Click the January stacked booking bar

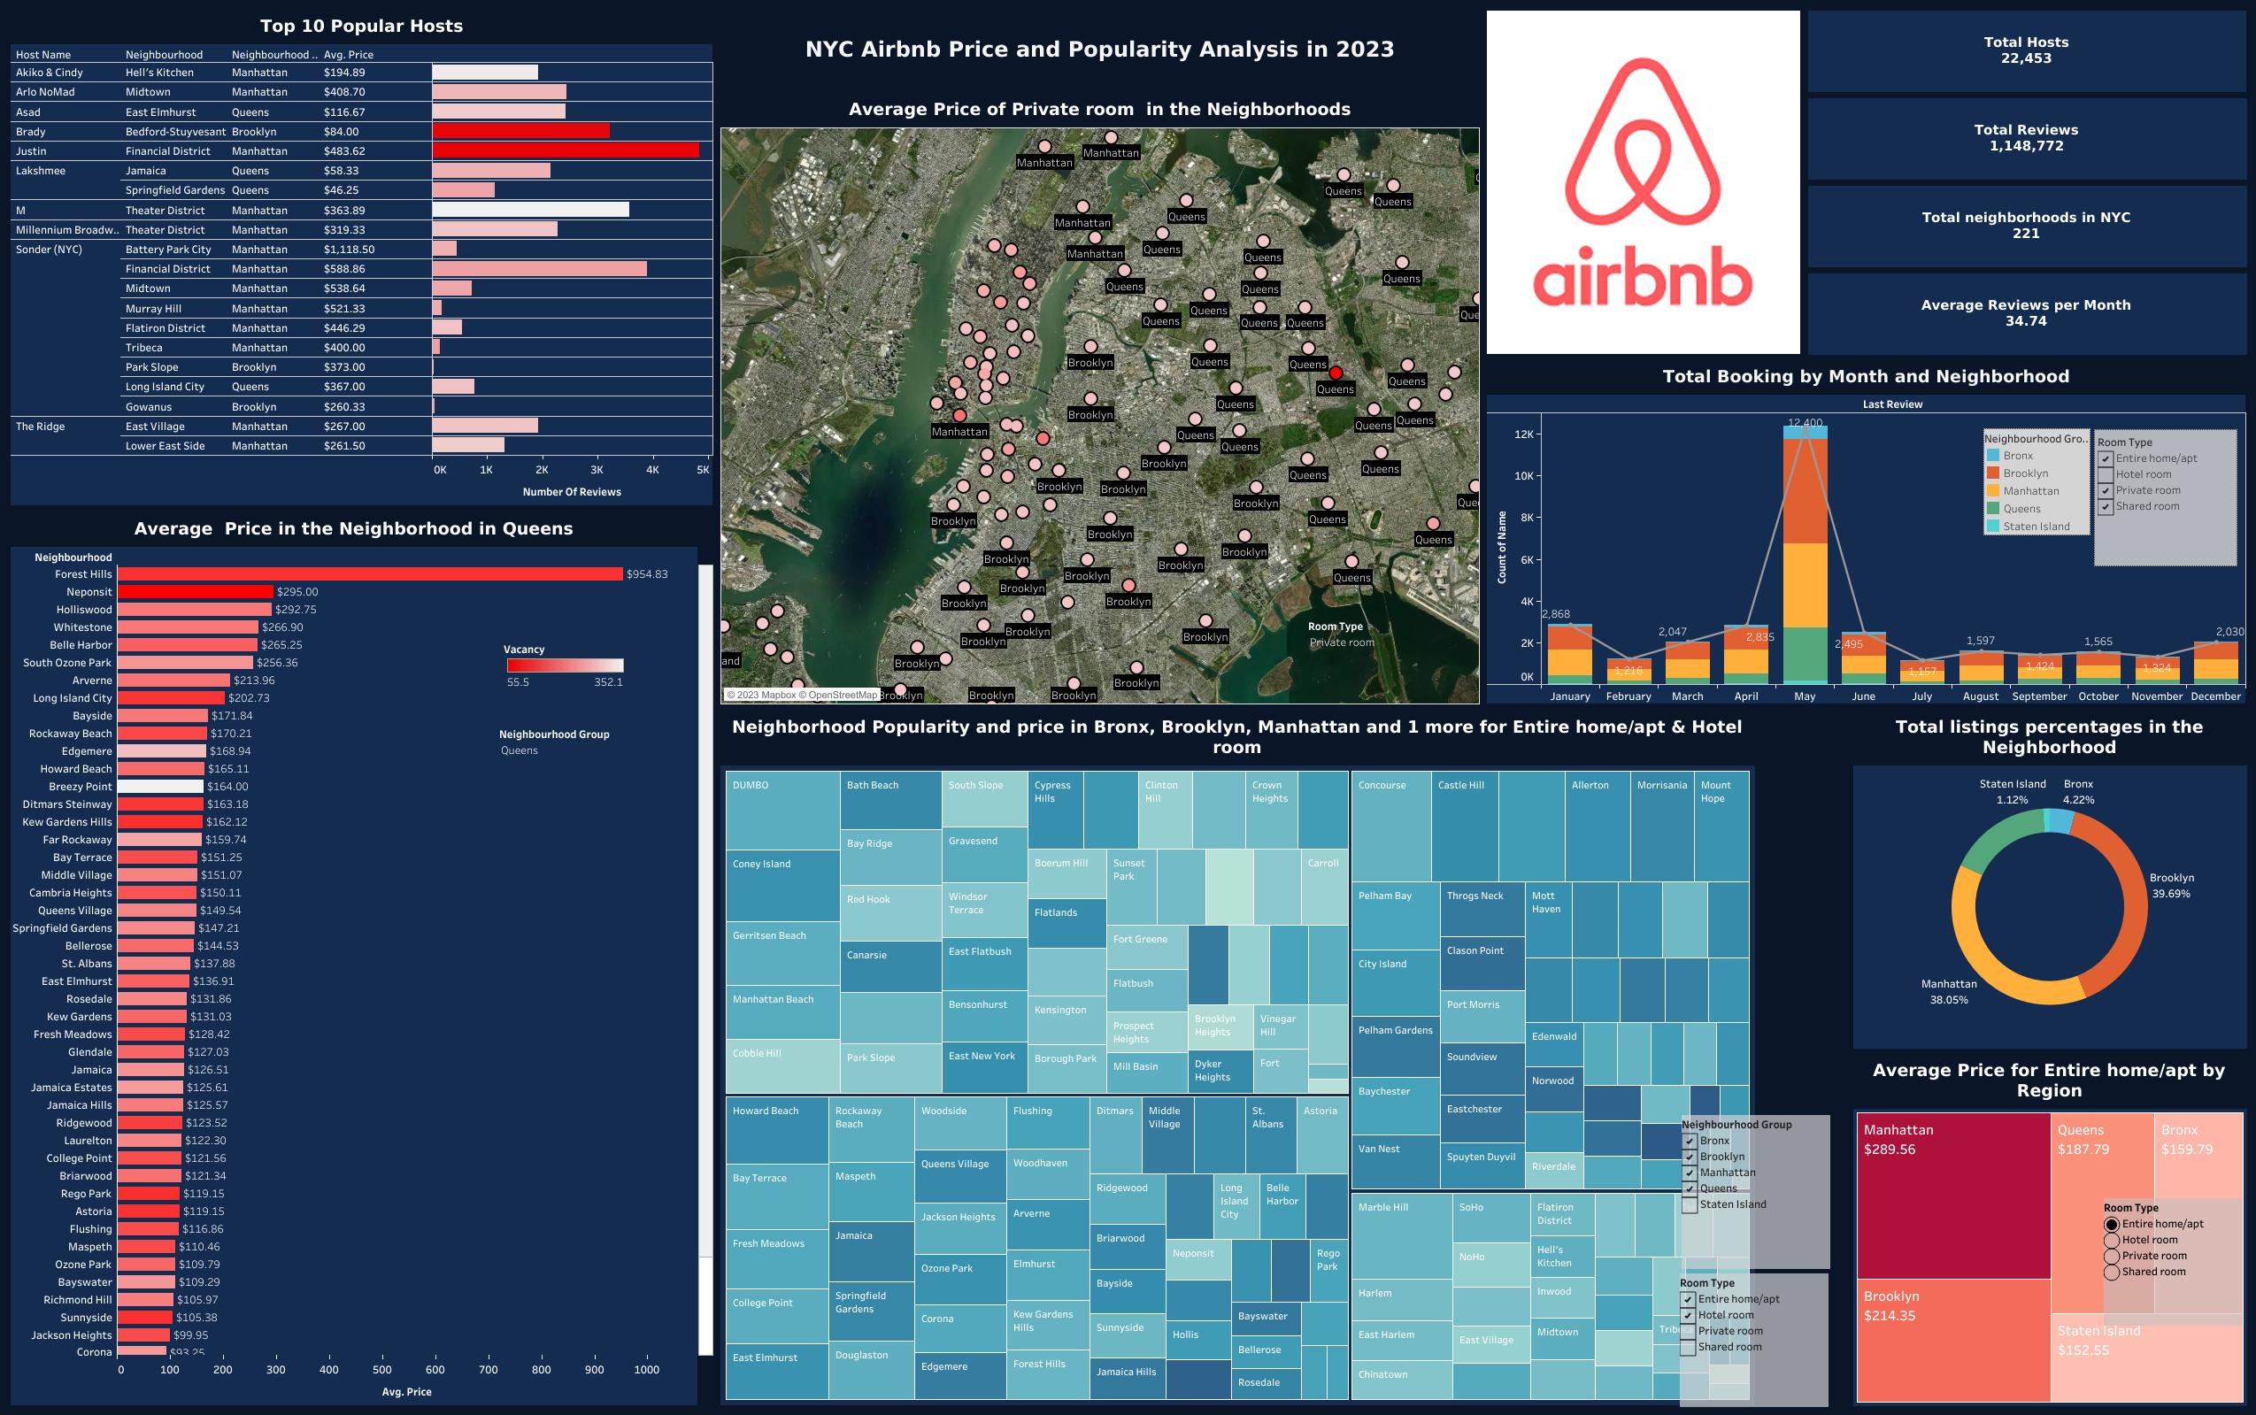(x=1569, y=654)
